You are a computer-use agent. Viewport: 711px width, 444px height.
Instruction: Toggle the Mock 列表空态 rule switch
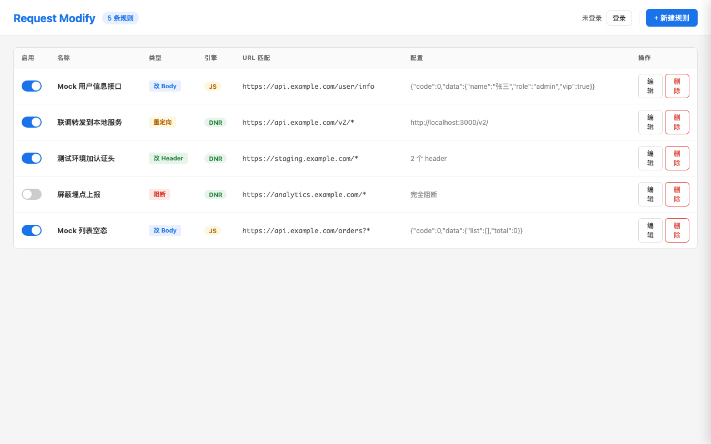[x=32, y=230]
